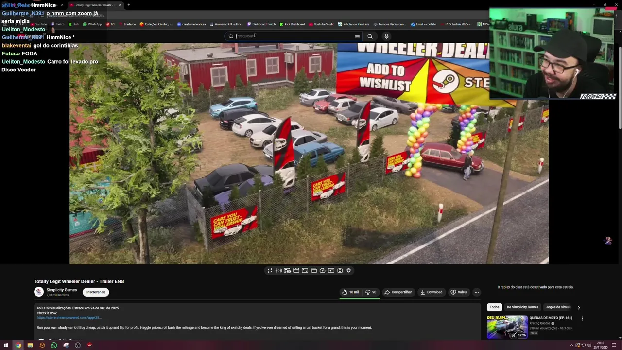Open the orange mail app in taskbar
Screen dimensions: 622x350
(x=42, y=345)
